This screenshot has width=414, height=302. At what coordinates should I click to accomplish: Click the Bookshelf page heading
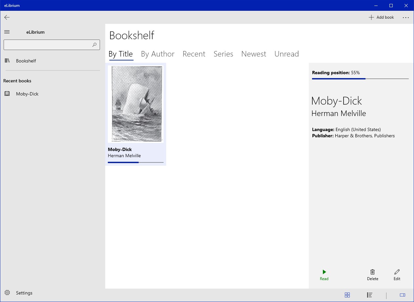tap(132, 35)
